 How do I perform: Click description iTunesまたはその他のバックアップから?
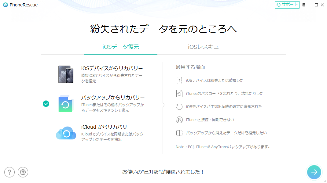[x=112, y=107]
